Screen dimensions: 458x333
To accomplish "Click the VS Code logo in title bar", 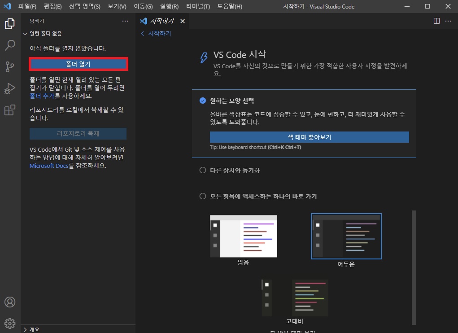I will click(x=7, y=6).
